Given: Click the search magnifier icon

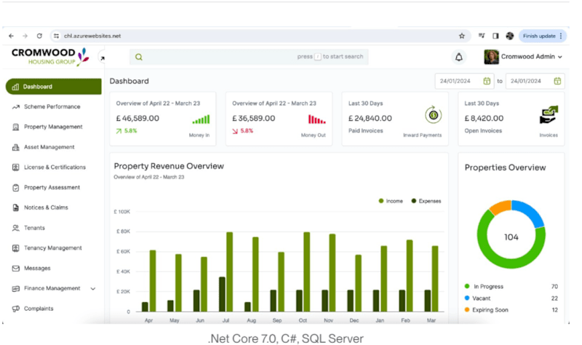Looking at the screenshot, I should click(x=139, y=57).
